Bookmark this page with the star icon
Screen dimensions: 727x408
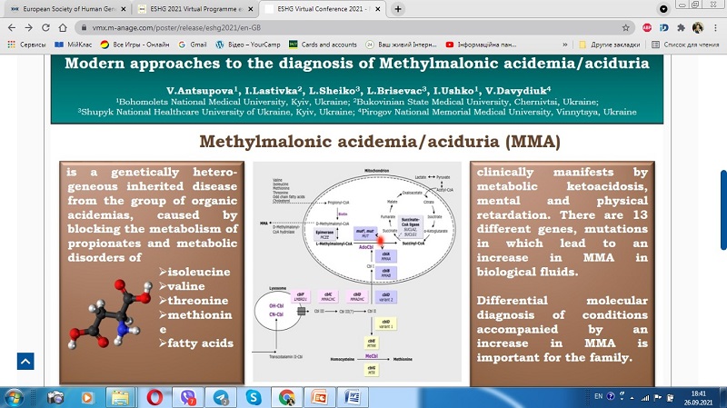pos(626,27)
